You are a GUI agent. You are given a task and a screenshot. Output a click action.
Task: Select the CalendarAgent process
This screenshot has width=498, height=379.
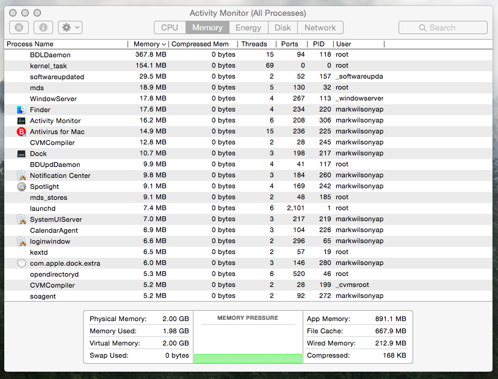coord(248,230)
